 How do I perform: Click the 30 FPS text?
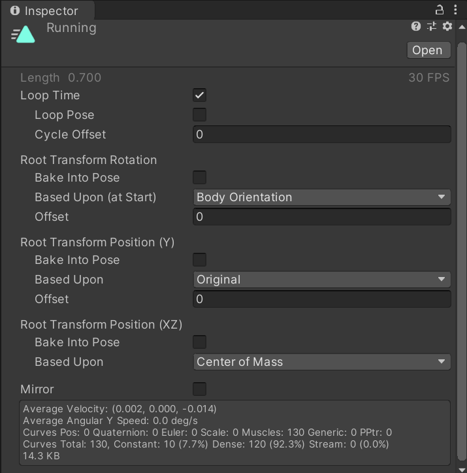[x=429, y=78]
